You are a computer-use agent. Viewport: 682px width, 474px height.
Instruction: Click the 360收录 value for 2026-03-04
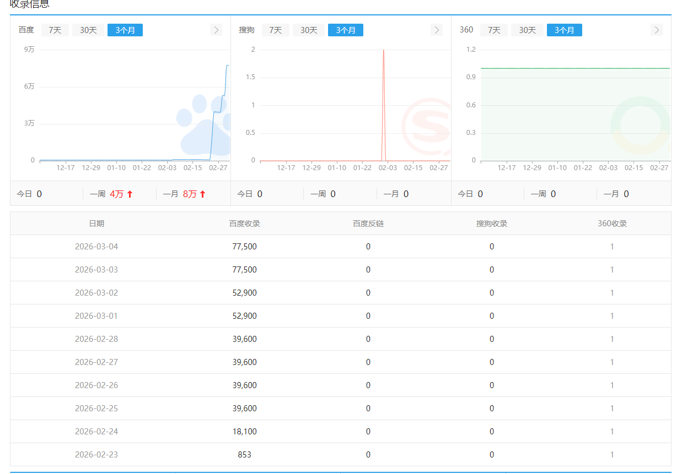click(x=612, y=247)
